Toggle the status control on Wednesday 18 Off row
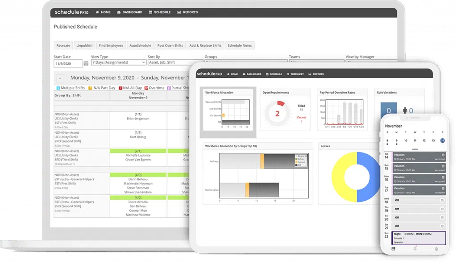The image size is (457, 263). tap(442, 201)
